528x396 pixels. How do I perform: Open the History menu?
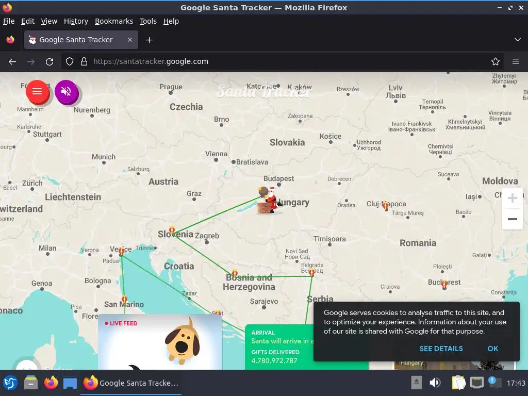[x=76, y=21]
